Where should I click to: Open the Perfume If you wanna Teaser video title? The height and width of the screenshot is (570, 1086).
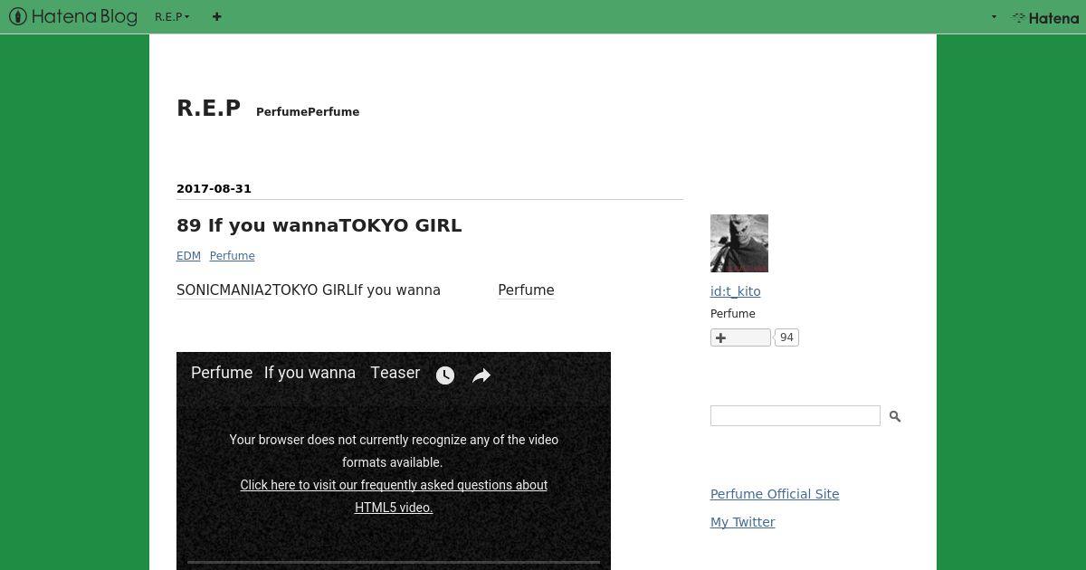[x=305, y=373]
